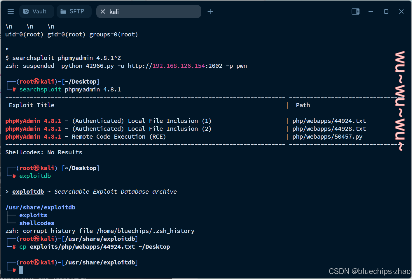This screenshot has height=279, width=412.
Task: Switch to the SFTP tab
Action: 74,11
